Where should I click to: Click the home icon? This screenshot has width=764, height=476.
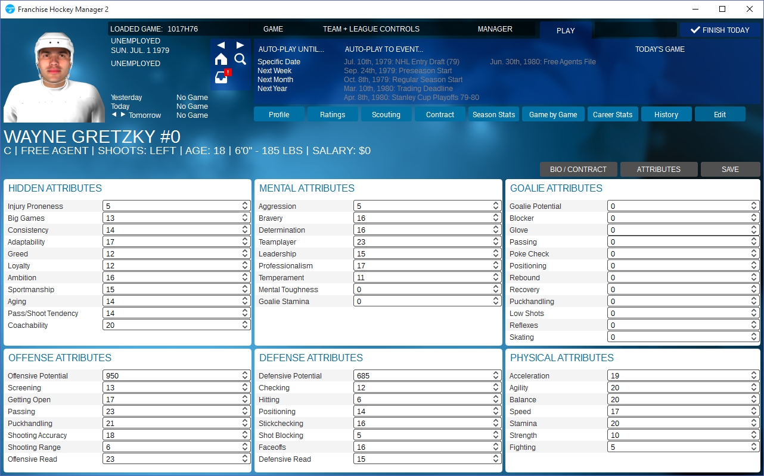(221, 59)
